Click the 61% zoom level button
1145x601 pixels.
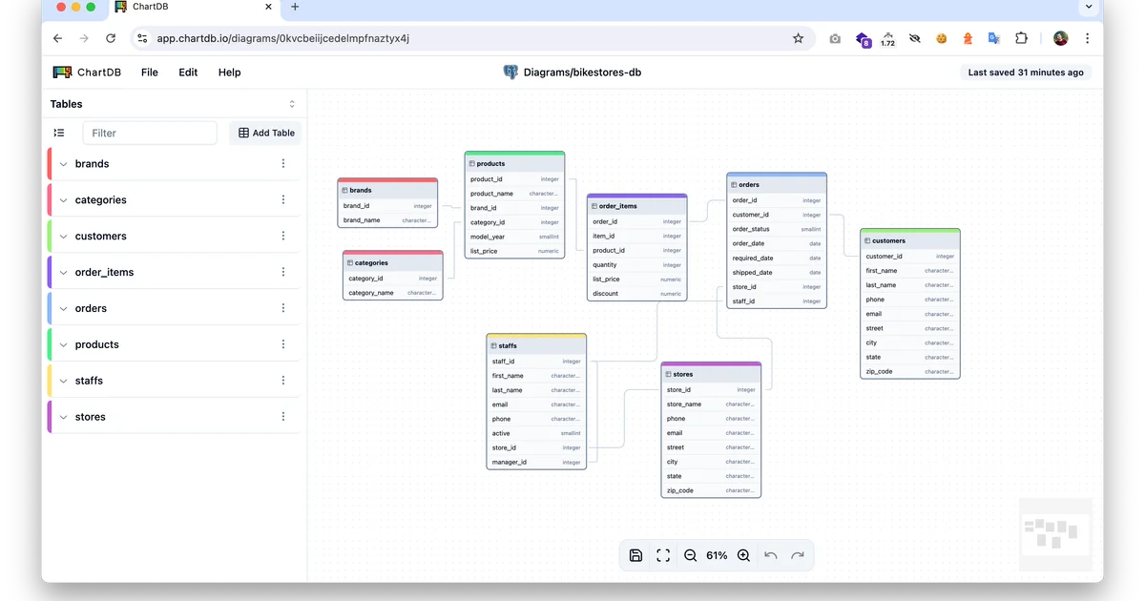coord(717,555)
